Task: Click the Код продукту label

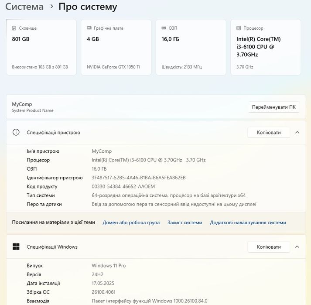Action: tap(42, 186)
